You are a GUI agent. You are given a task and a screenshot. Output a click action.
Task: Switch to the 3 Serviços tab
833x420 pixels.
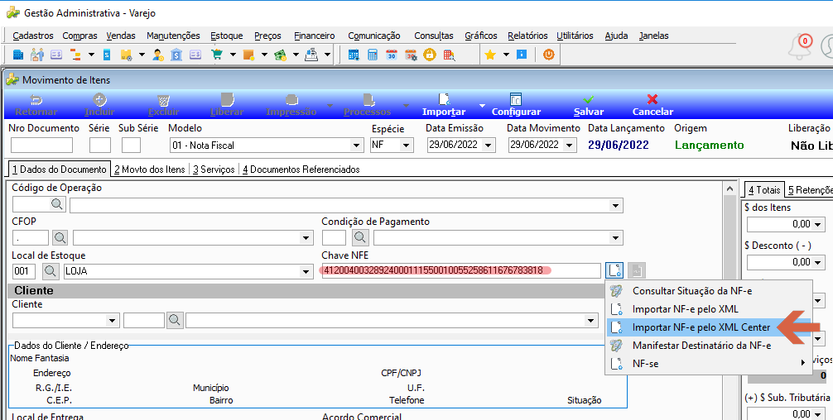[214, 169]
